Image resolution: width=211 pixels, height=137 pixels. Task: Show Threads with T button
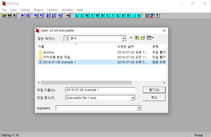click(x=92, y=16)
